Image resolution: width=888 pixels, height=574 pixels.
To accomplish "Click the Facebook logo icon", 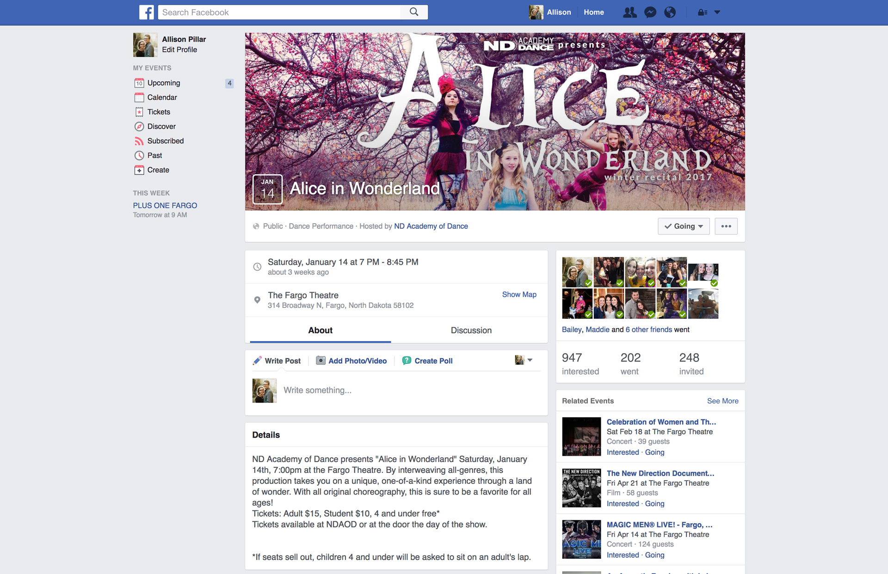I will click(x=146, y=12).
